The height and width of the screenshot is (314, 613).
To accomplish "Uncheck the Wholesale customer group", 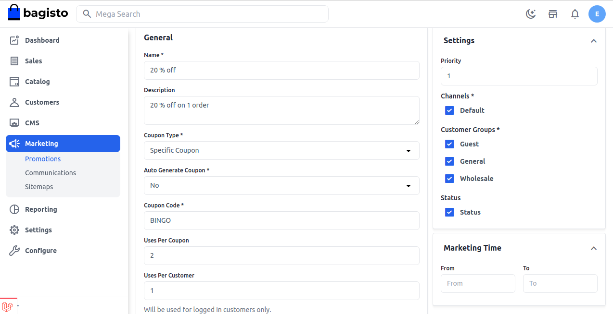I will pyautogui.click(x=449, y=178).
